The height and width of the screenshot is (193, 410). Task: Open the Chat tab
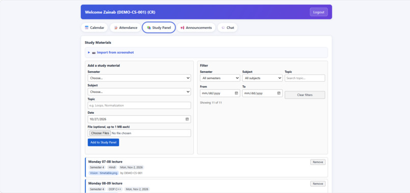point(227,28)
